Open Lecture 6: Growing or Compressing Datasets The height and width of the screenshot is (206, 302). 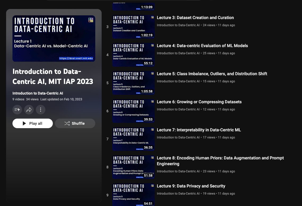click(x=199, y=102)
